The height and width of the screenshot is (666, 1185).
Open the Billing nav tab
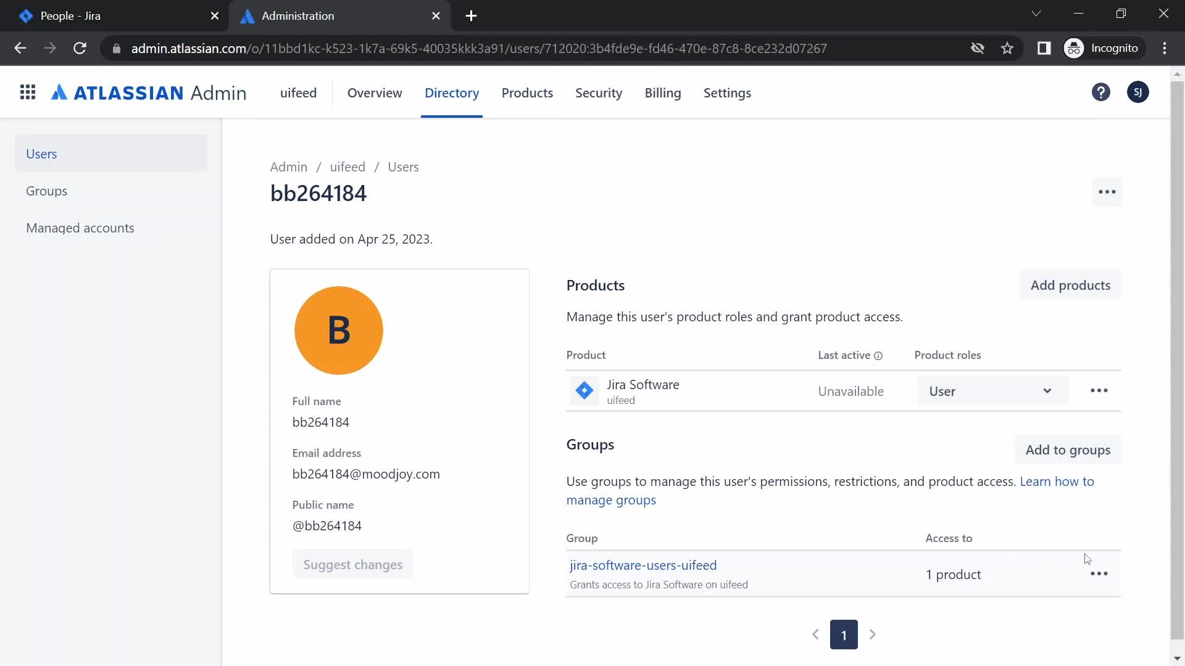(x=663, y=92)
